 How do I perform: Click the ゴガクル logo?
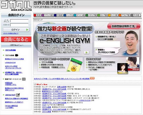click(x=17, y=5)
